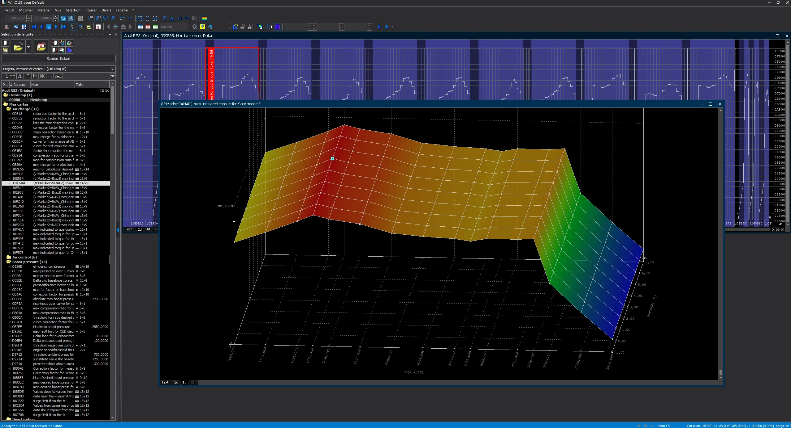Viewport: 791px width, 428px height.
Task: Click the HiLo byte order icon
Action: click(123, 19)
